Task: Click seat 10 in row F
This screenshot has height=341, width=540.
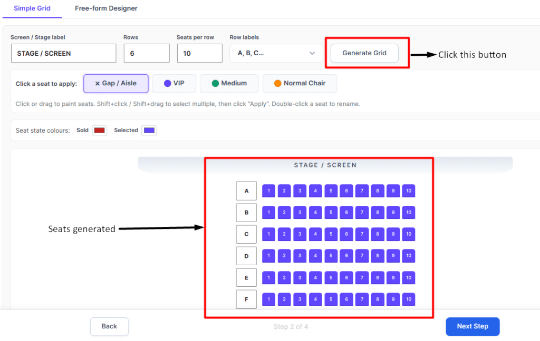Action: (409, 299)
